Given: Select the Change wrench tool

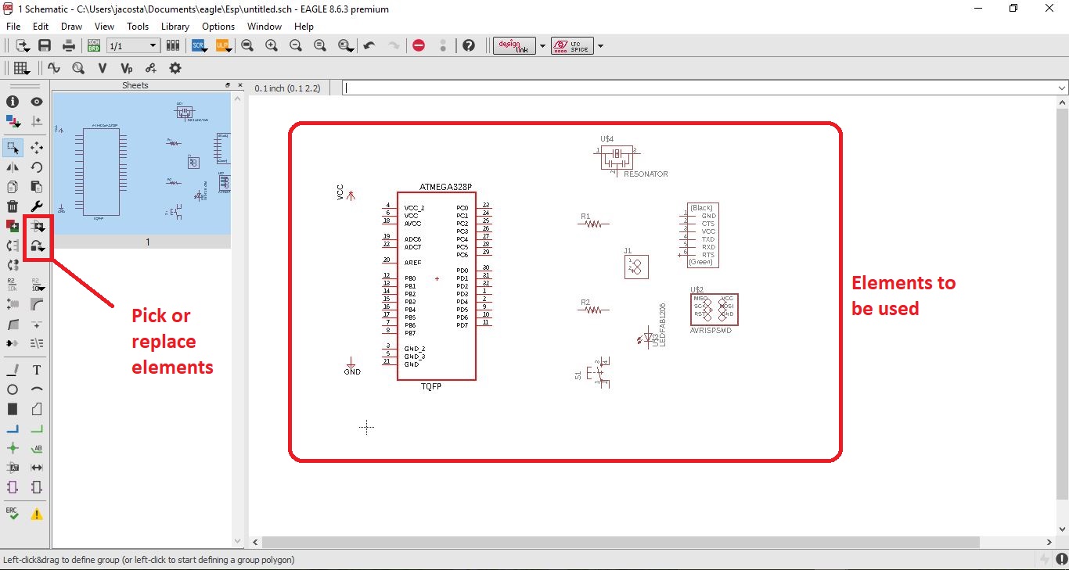Looking at the screenshot, I should [x=37, y=206].
